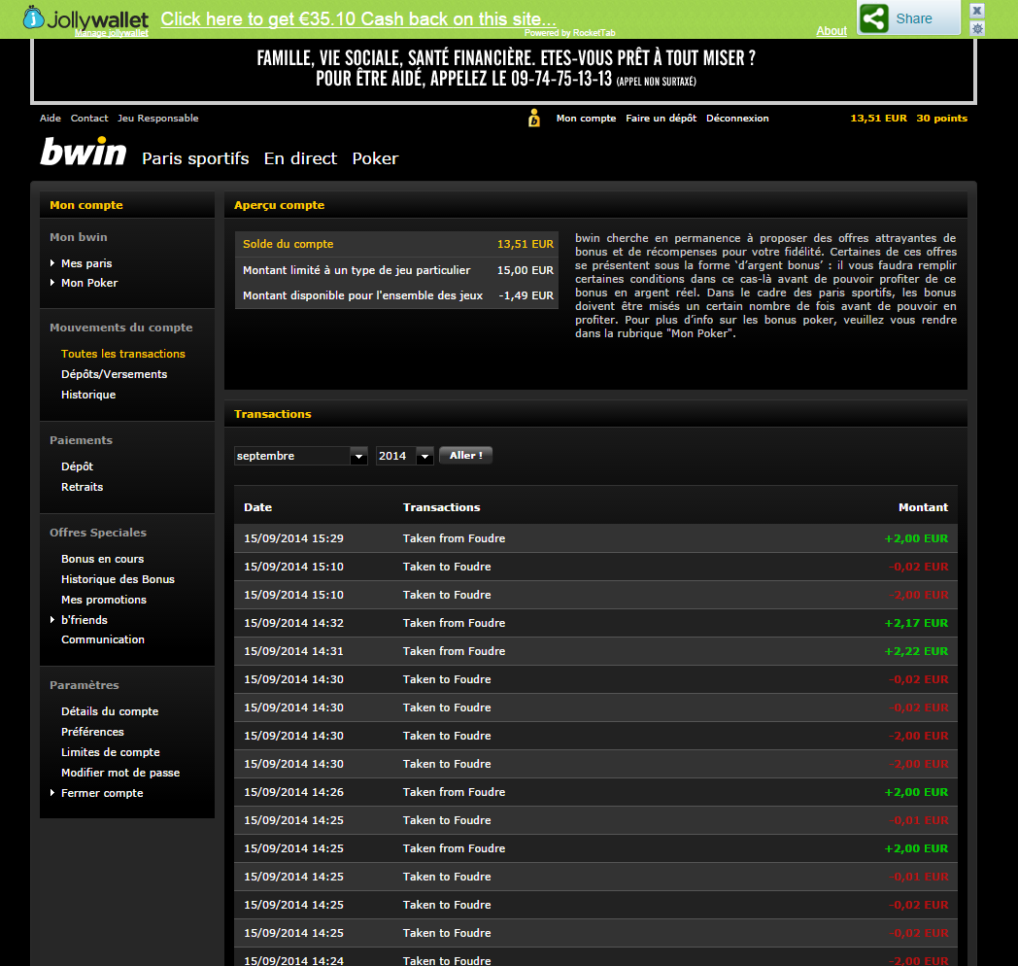Close the Jollywallet toolbar
This screenshot has height=966, width=1018.
977,11
